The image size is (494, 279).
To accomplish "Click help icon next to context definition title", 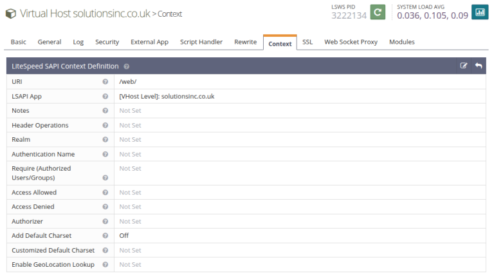I will pos(127,66).
